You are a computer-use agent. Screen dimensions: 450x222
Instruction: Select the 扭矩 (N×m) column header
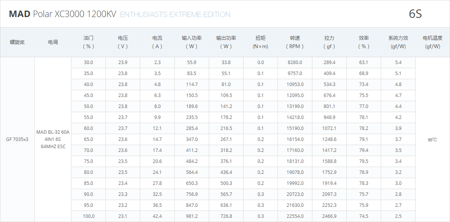coord(261,42)
